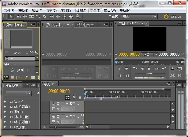Open the 适合 zoom level dropdown
The image size is (188, 137).
tap(150, 54)
